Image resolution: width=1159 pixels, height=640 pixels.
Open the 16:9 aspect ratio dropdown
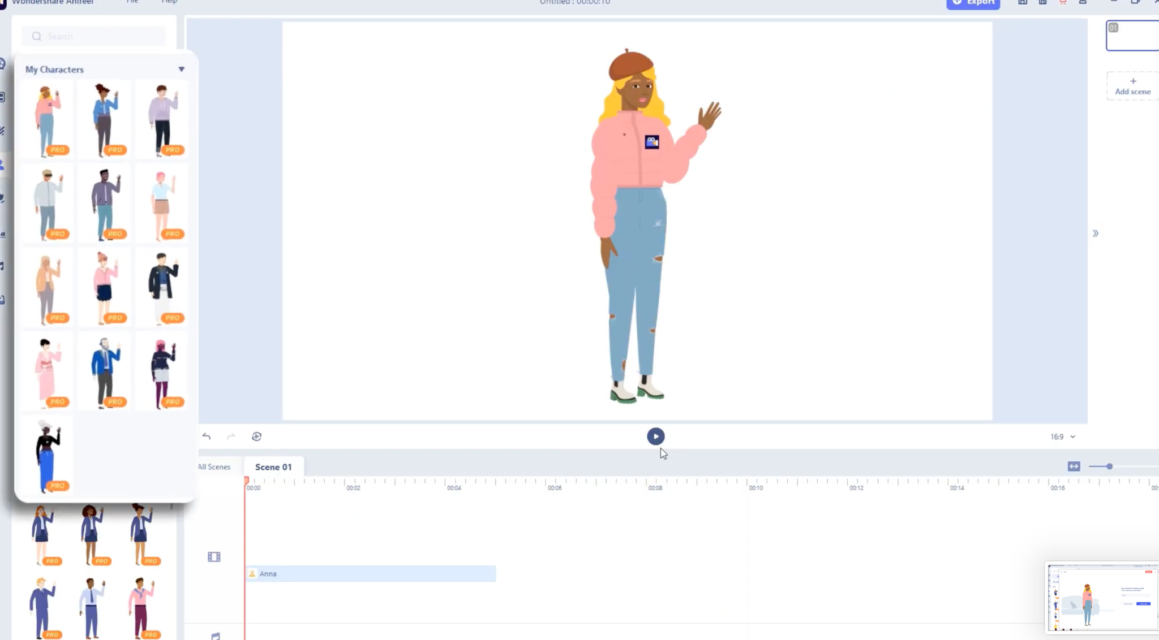1062,436
